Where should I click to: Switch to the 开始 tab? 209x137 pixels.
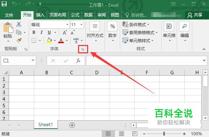(27, 15)
